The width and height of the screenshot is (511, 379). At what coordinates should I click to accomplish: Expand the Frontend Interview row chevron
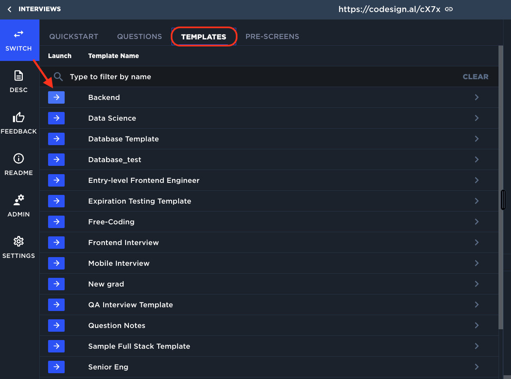[477, 243]
